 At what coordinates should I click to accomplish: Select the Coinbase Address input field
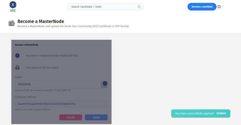61,104
